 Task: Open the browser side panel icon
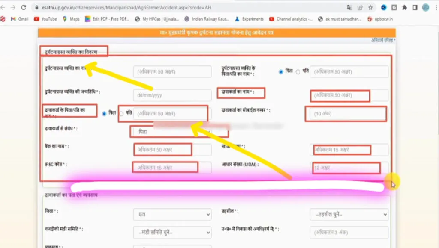pos(415,8)
